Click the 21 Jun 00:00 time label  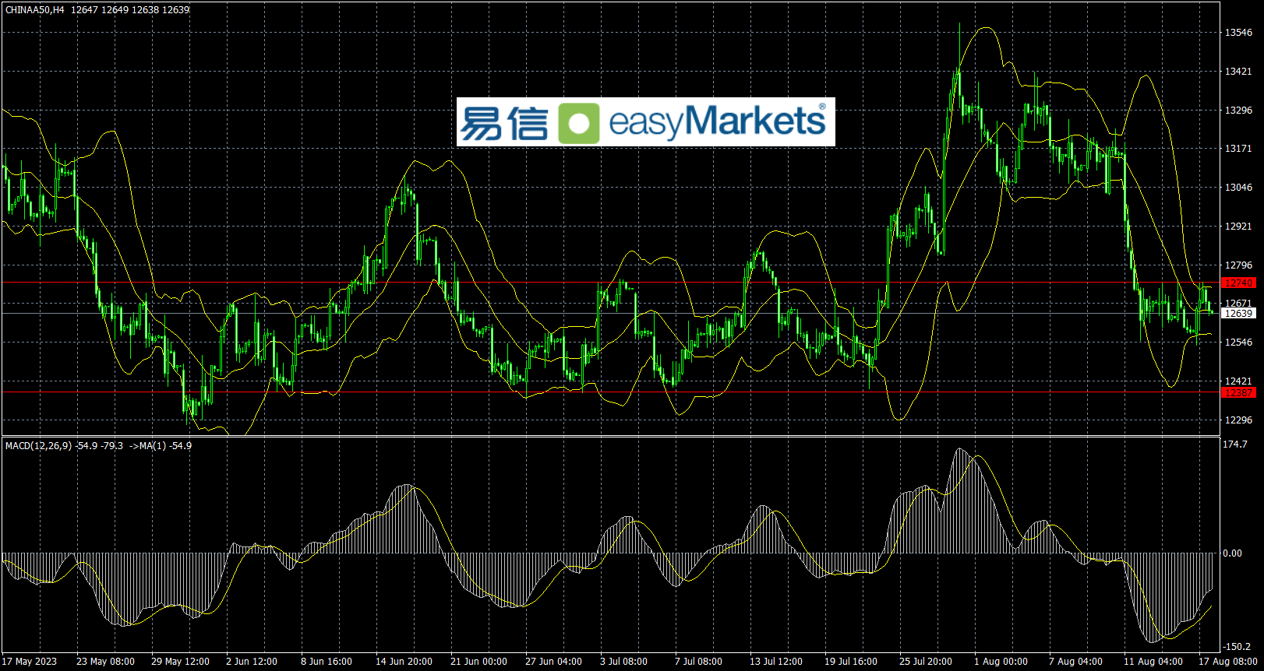(x=478, y=662)
